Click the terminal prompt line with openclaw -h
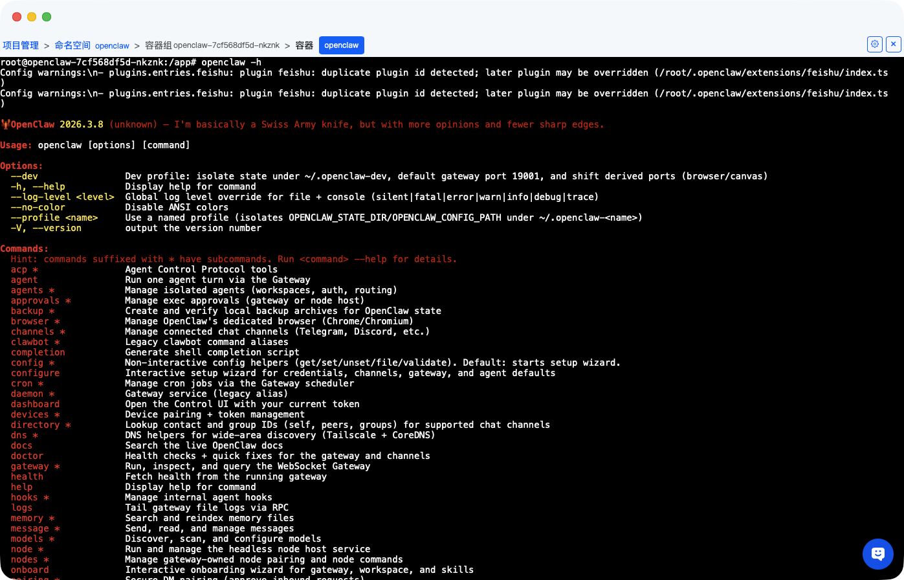The height and width of the screenshot is (580, 904). 131,62
